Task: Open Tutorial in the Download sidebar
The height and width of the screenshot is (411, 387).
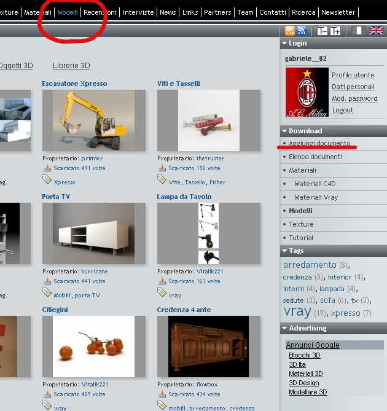Action: click(x=301, y=238)
